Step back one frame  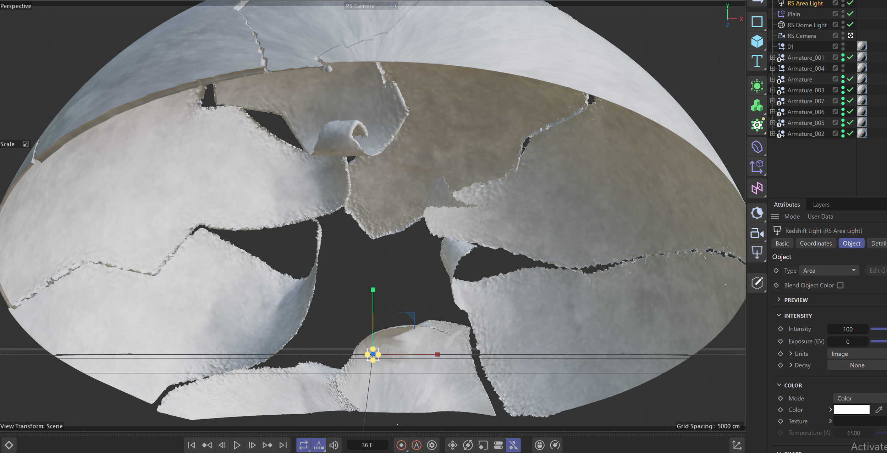[x=222, y=445]
